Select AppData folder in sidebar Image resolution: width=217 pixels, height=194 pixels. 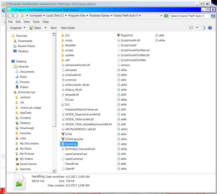[x=26, y=113]
